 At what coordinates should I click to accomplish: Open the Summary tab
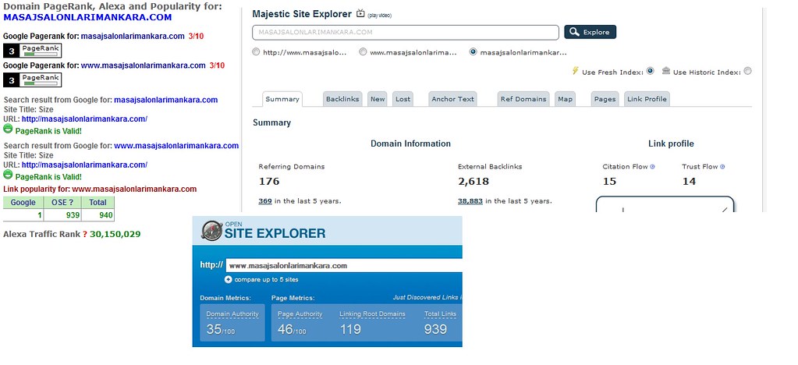(282, 99)
